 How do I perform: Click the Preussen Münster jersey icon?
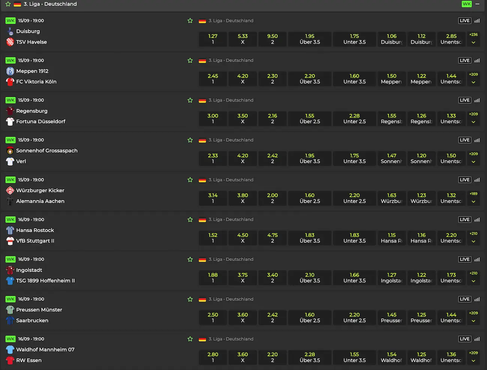pyautogui.click(x=10, y=310)
